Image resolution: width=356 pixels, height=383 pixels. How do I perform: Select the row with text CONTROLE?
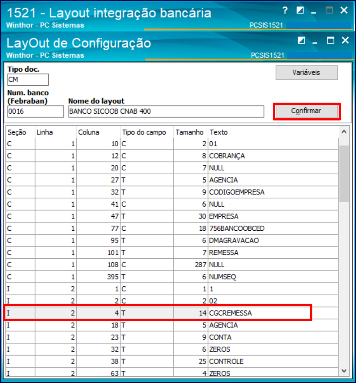[x=172, y=361]
